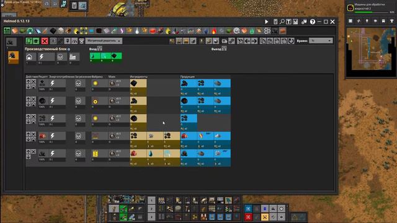Select the flame icon production tab
The width and height of the screenshot is (397, 223).
pos(214,31)
